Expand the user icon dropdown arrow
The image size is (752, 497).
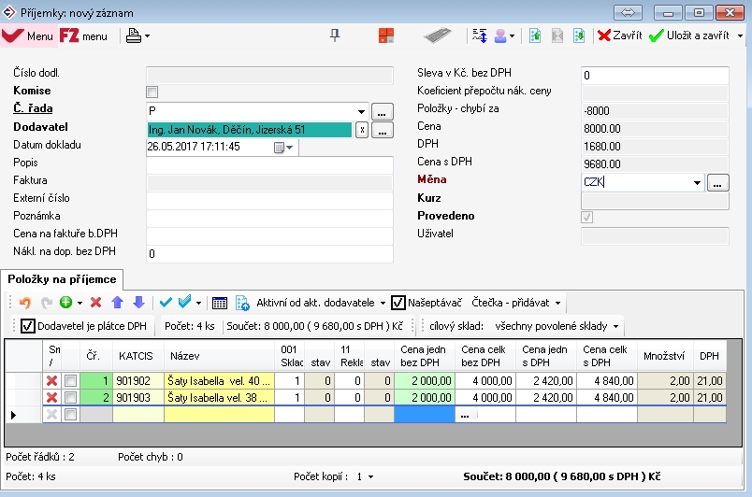513,35
